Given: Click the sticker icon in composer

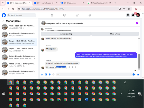Looking at the screenshot, I should [50, 75].
